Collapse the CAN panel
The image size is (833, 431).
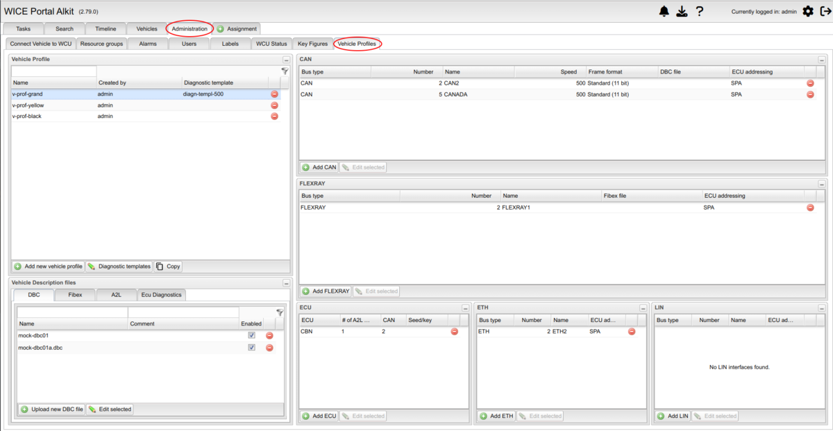coord(822,60)
